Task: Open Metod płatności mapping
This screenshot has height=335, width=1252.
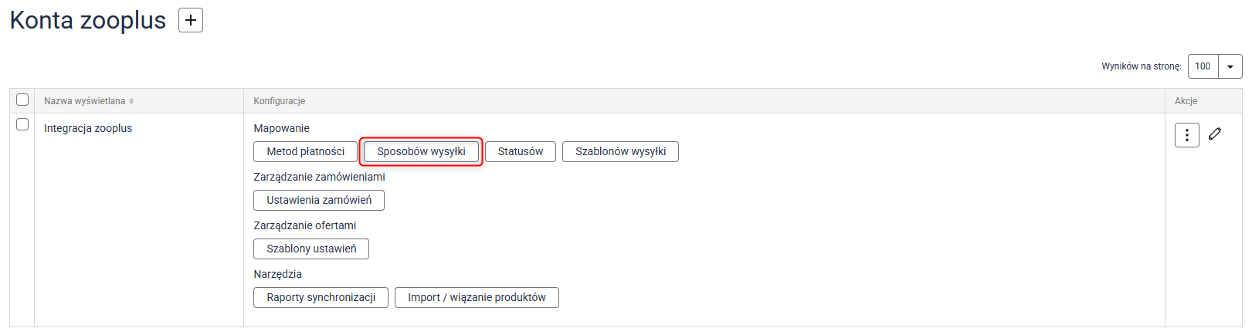Action: 305,151
